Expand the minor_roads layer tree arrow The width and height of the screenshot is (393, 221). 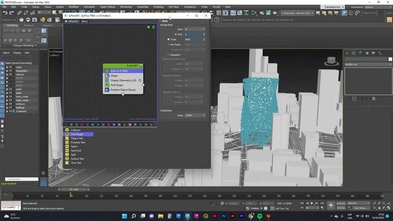(x=7, y=97)
